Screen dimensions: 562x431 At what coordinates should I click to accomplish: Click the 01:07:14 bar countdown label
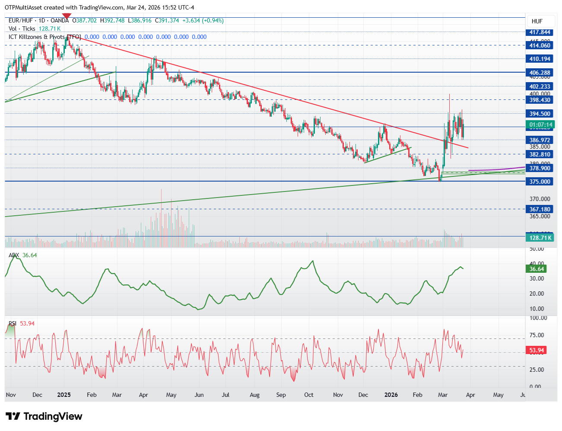tap(540, 125)
